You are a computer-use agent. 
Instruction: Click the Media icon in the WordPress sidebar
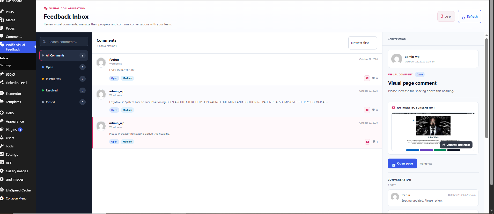[x=2, y=20]
